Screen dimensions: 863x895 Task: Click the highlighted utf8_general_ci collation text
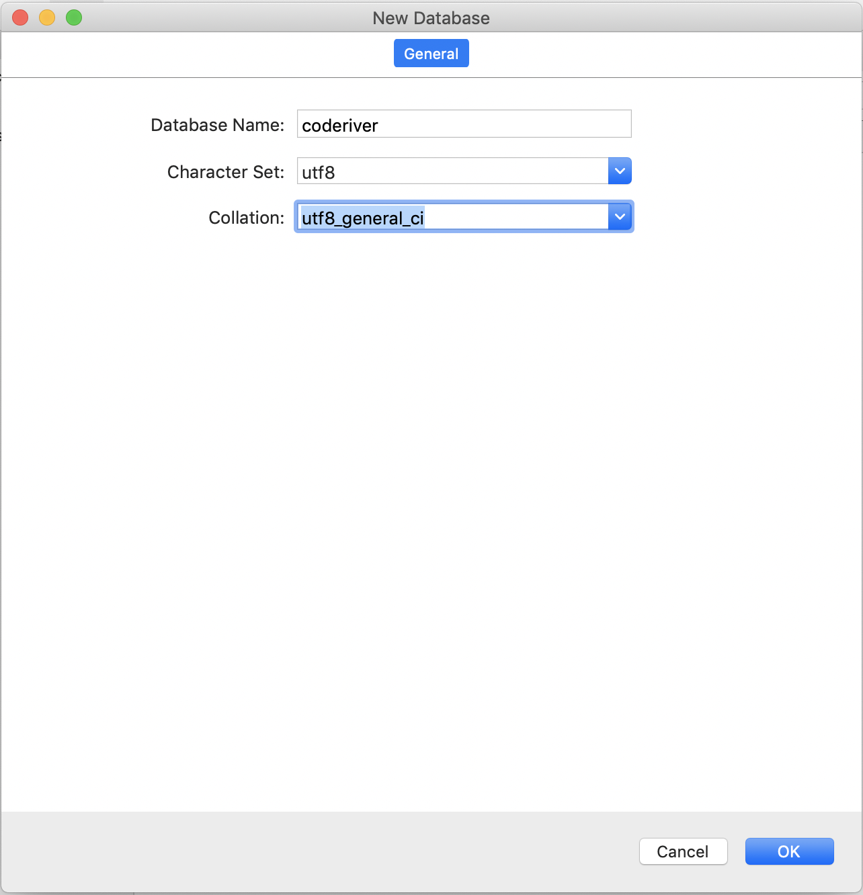pos(362,218)
